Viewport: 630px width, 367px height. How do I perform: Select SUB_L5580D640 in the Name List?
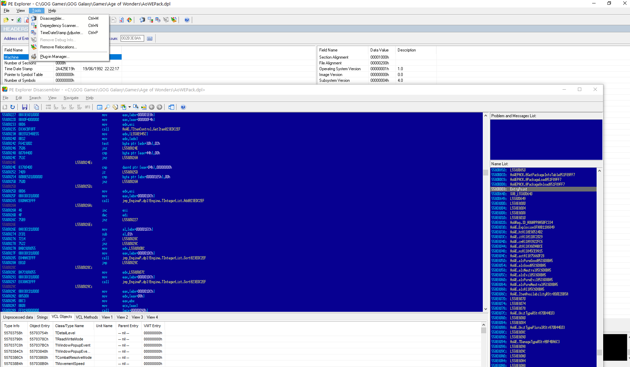544,194
